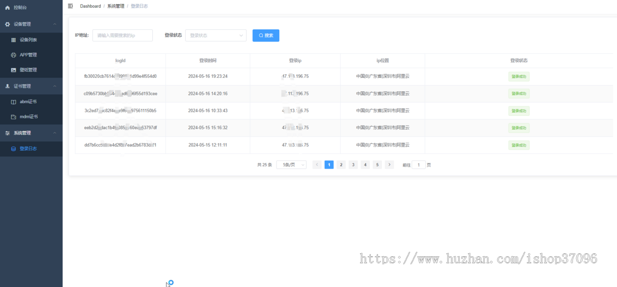Open the 5条/页 page size dropdown
617x287 pixels.
pos(291,165)
